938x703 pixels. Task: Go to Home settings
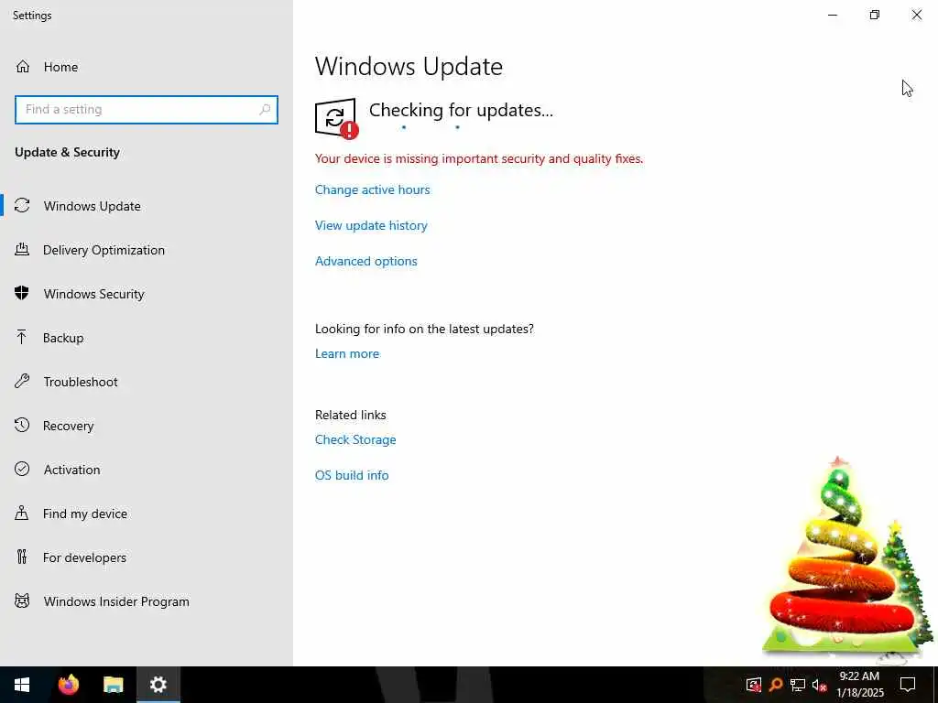click(x=147, y=66)
